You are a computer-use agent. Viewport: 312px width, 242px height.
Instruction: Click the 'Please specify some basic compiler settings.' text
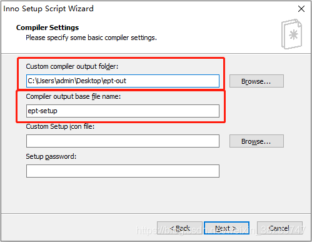click(x=91, y=38)
